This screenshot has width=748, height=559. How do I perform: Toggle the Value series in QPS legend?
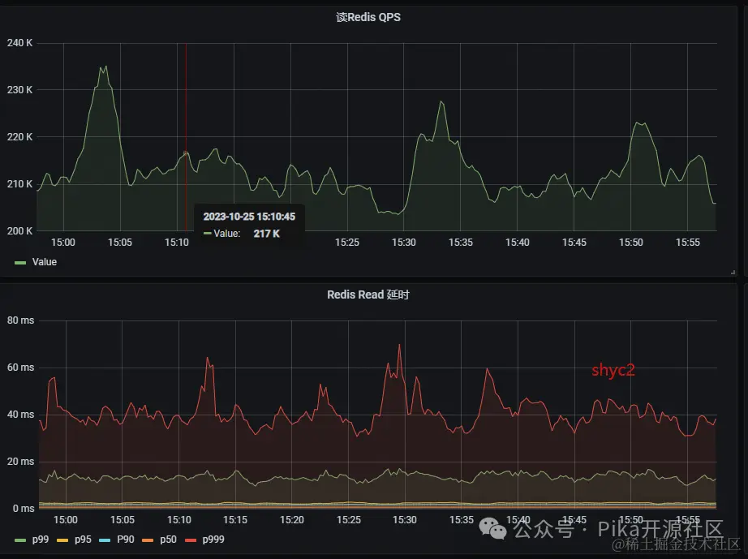(x=45, y=262)
